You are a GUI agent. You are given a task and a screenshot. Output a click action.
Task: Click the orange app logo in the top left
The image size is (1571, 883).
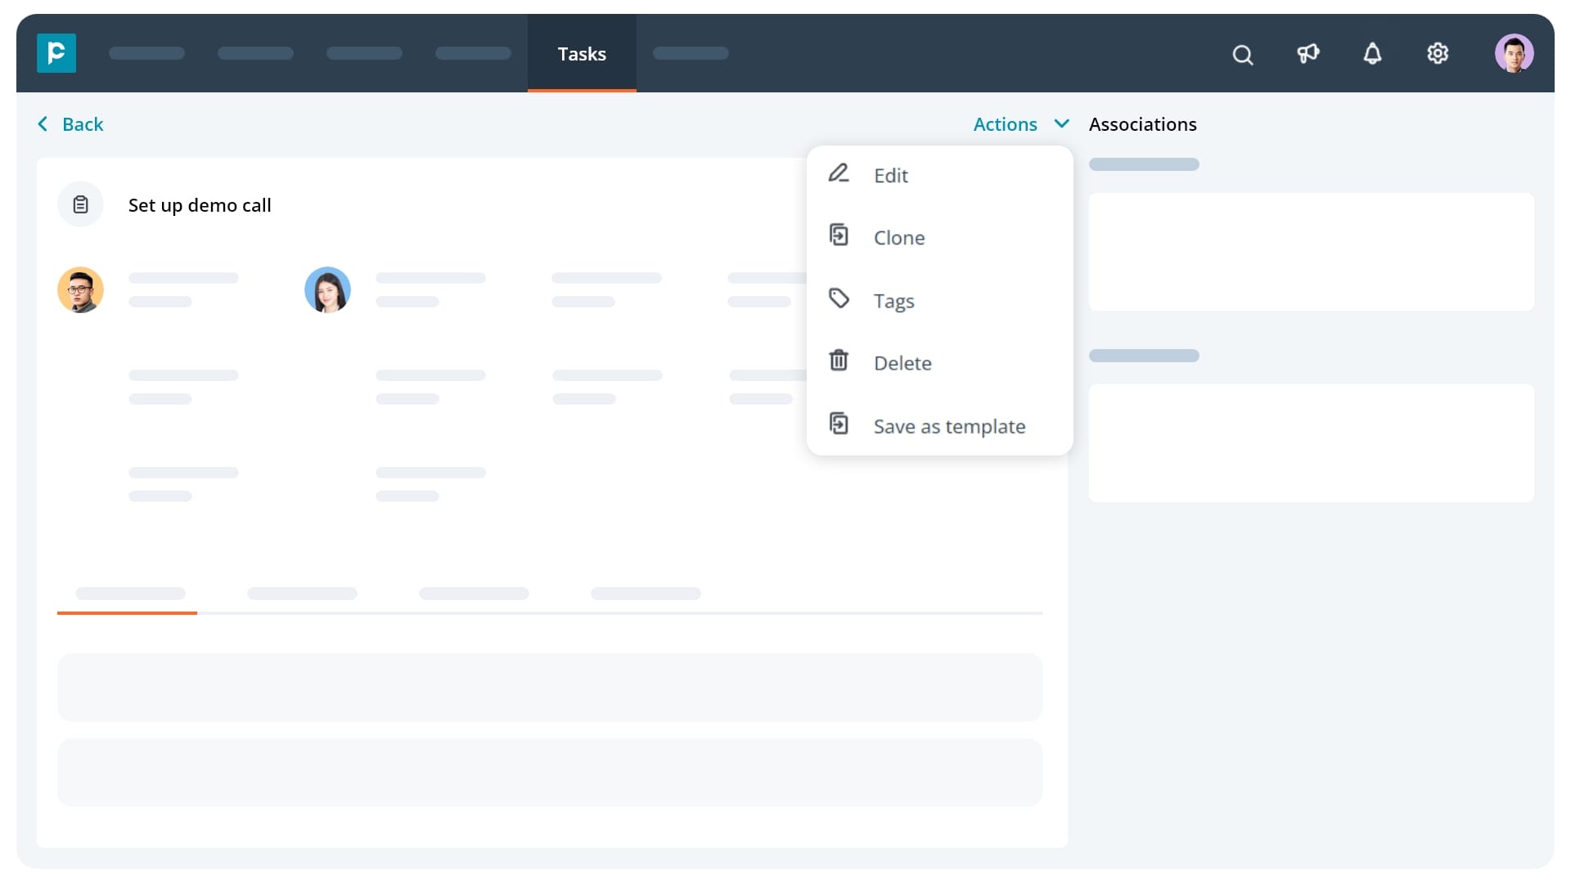(x=56, y=53)
